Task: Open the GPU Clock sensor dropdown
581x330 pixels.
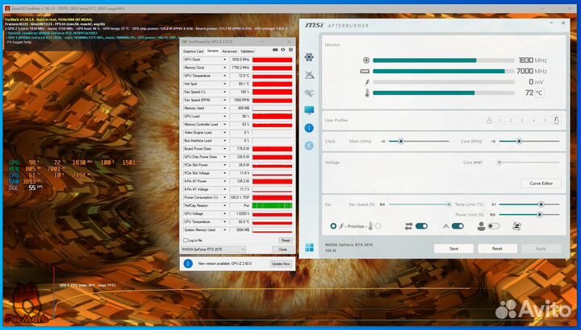Action: point(224,60)
